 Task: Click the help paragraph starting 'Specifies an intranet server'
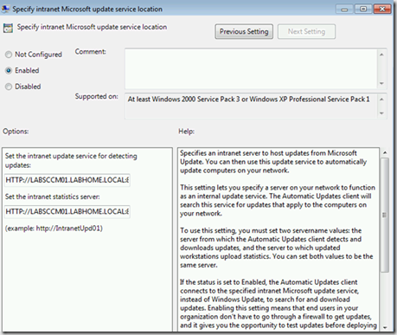273,162
